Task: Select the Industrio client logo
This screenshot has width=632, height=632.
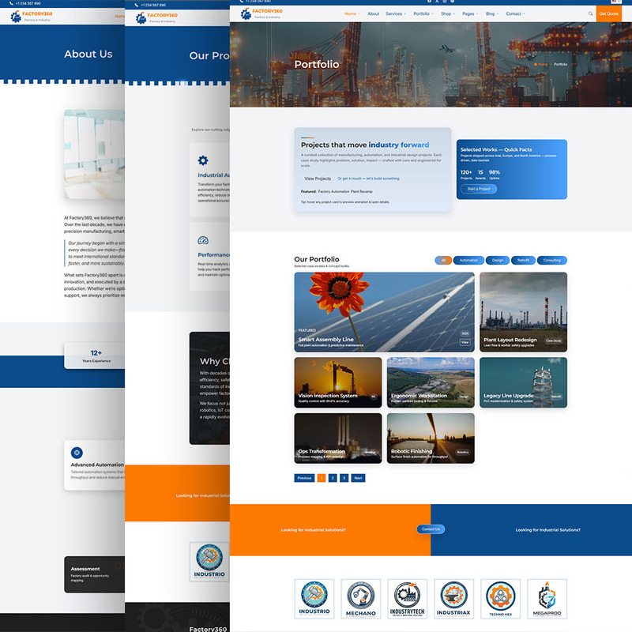Action: point(314,596)
